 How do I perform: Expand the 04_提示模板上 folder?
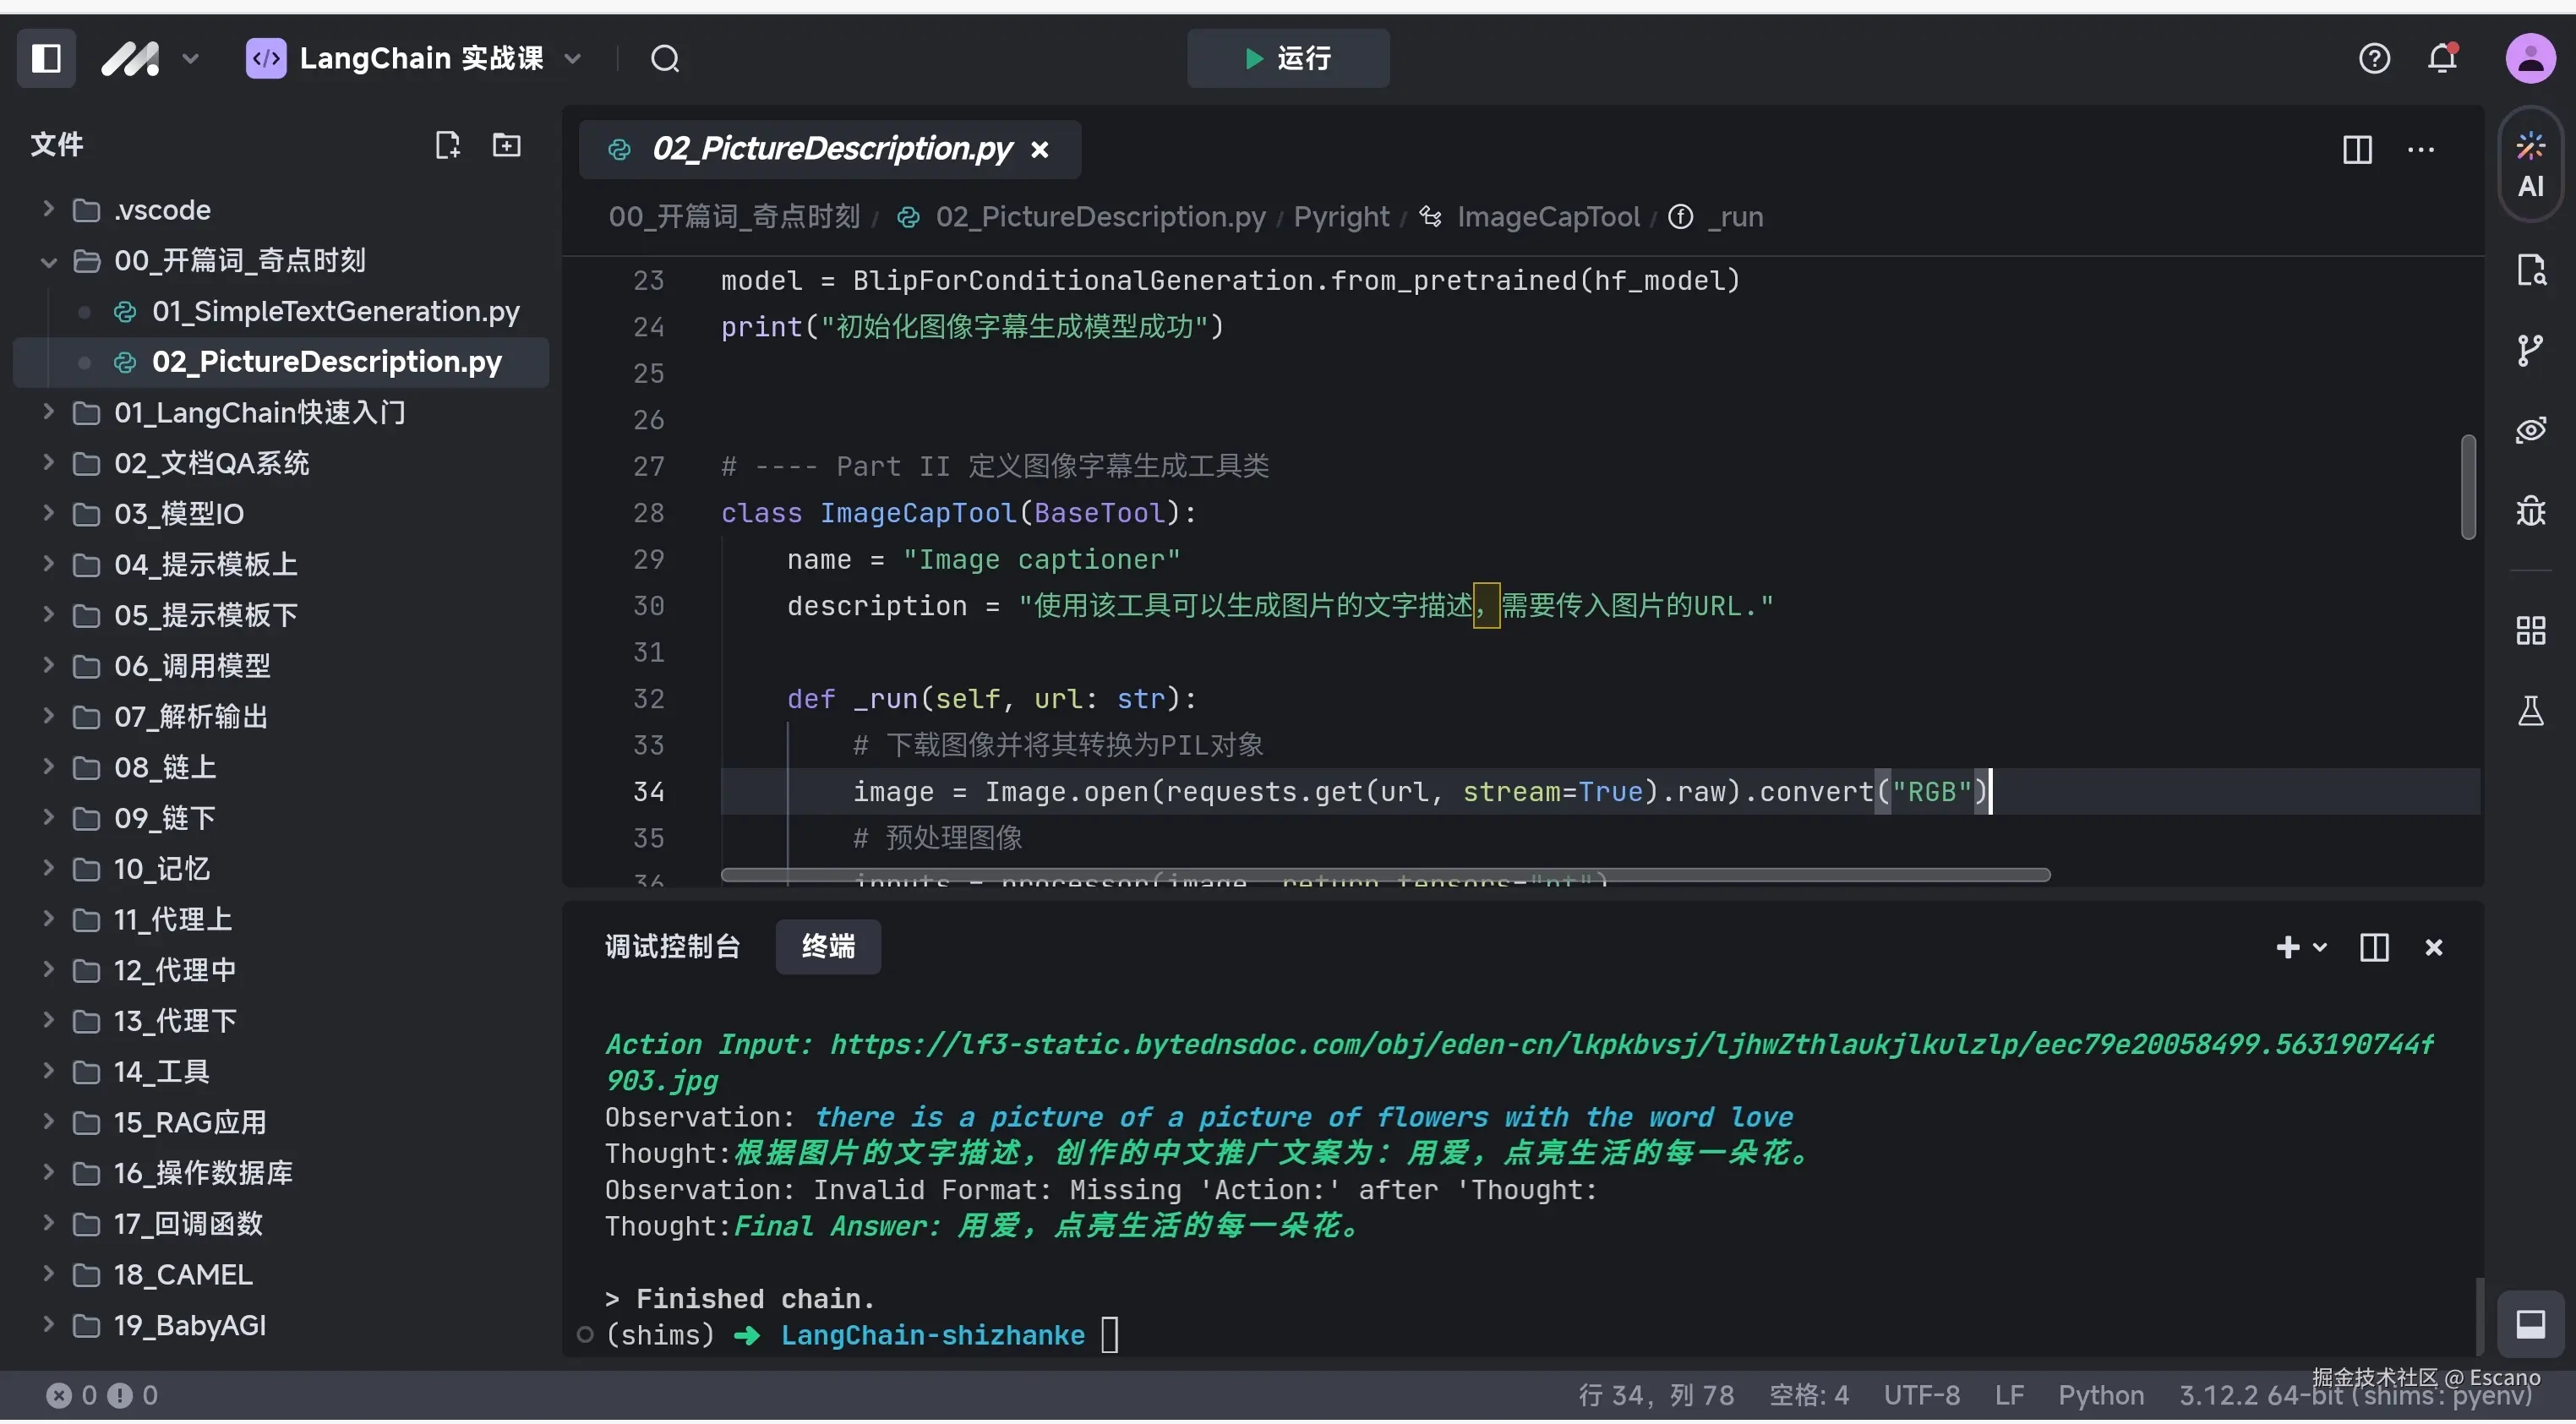pyautogui.click(x=48, y=564)
